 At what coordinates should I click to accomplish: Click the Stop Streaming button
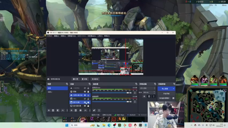165,89
